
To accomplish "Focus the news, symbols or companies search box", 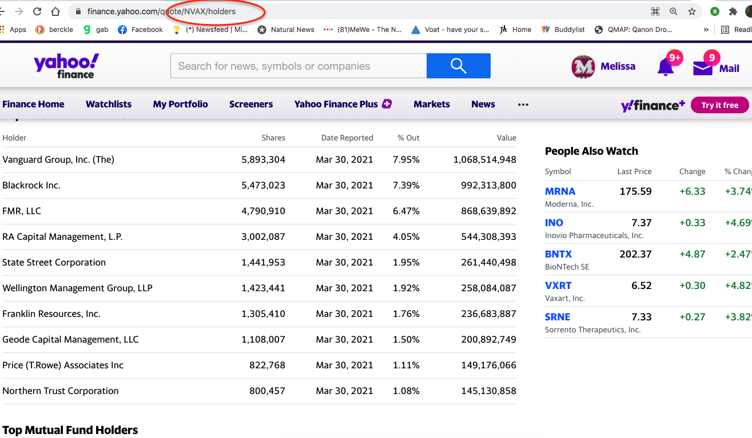I will pyautogui.click(x=299, y=66).
